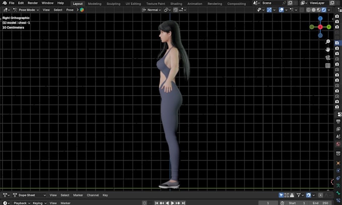342x205 pixels.
Task: Click the new scene icon
Action: click(x=290, y=3)
